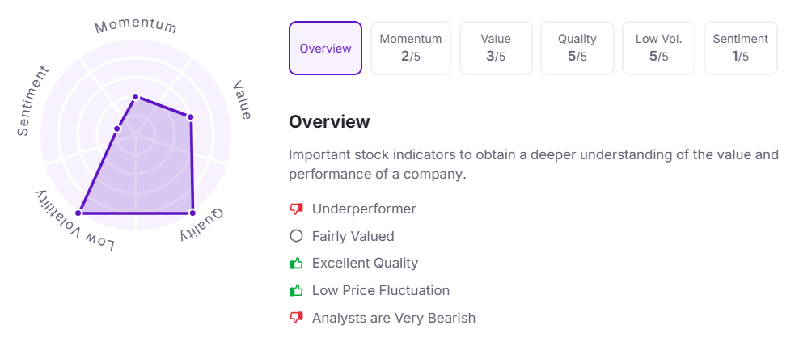Screen dimensions: 799x342
Task: Click thumbs-up icon beside Excellent Quality
Action: tap(296, 264)
